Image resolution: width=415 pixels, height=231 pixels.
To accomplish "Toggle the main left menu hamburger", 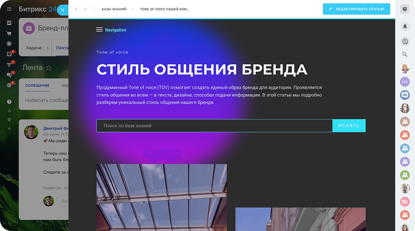I will [x=9, y=9].
